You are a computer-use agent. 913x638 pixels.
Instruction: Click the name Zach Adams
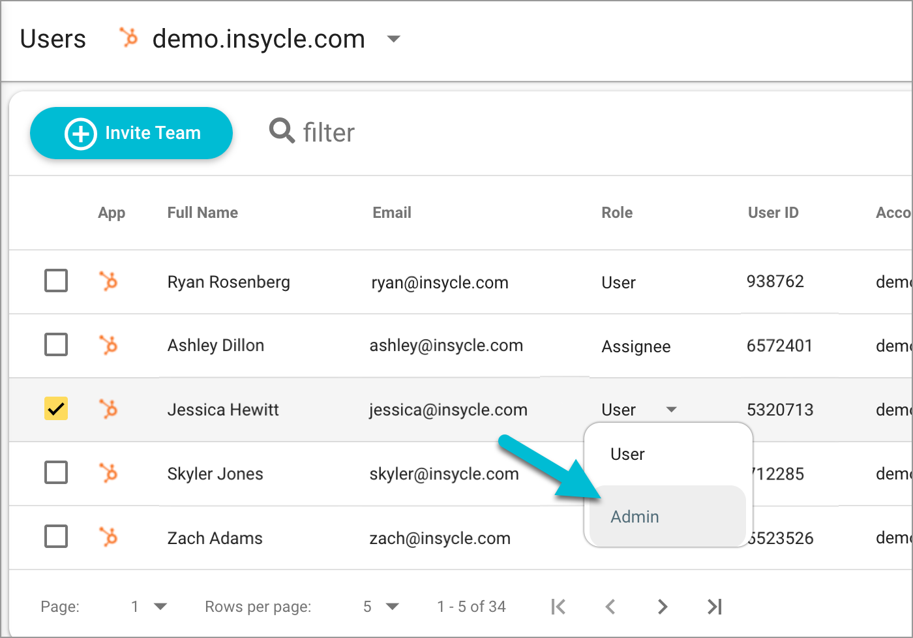click(x=215, y=538)
